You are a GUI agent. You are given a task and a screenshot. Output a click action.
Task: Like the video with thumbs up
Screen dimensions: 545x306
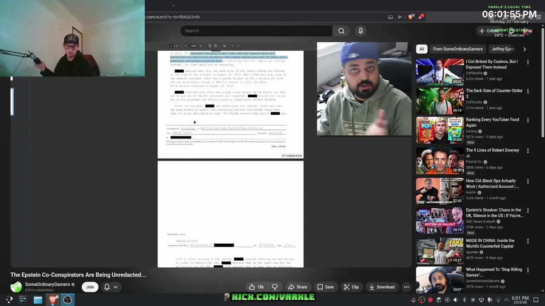(256, 287)
